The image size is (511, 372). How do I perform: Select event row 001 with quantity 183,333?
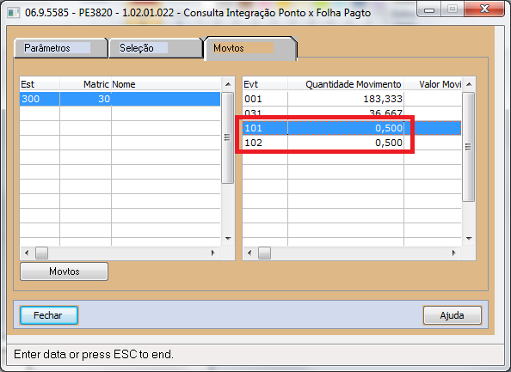point(352,99)
